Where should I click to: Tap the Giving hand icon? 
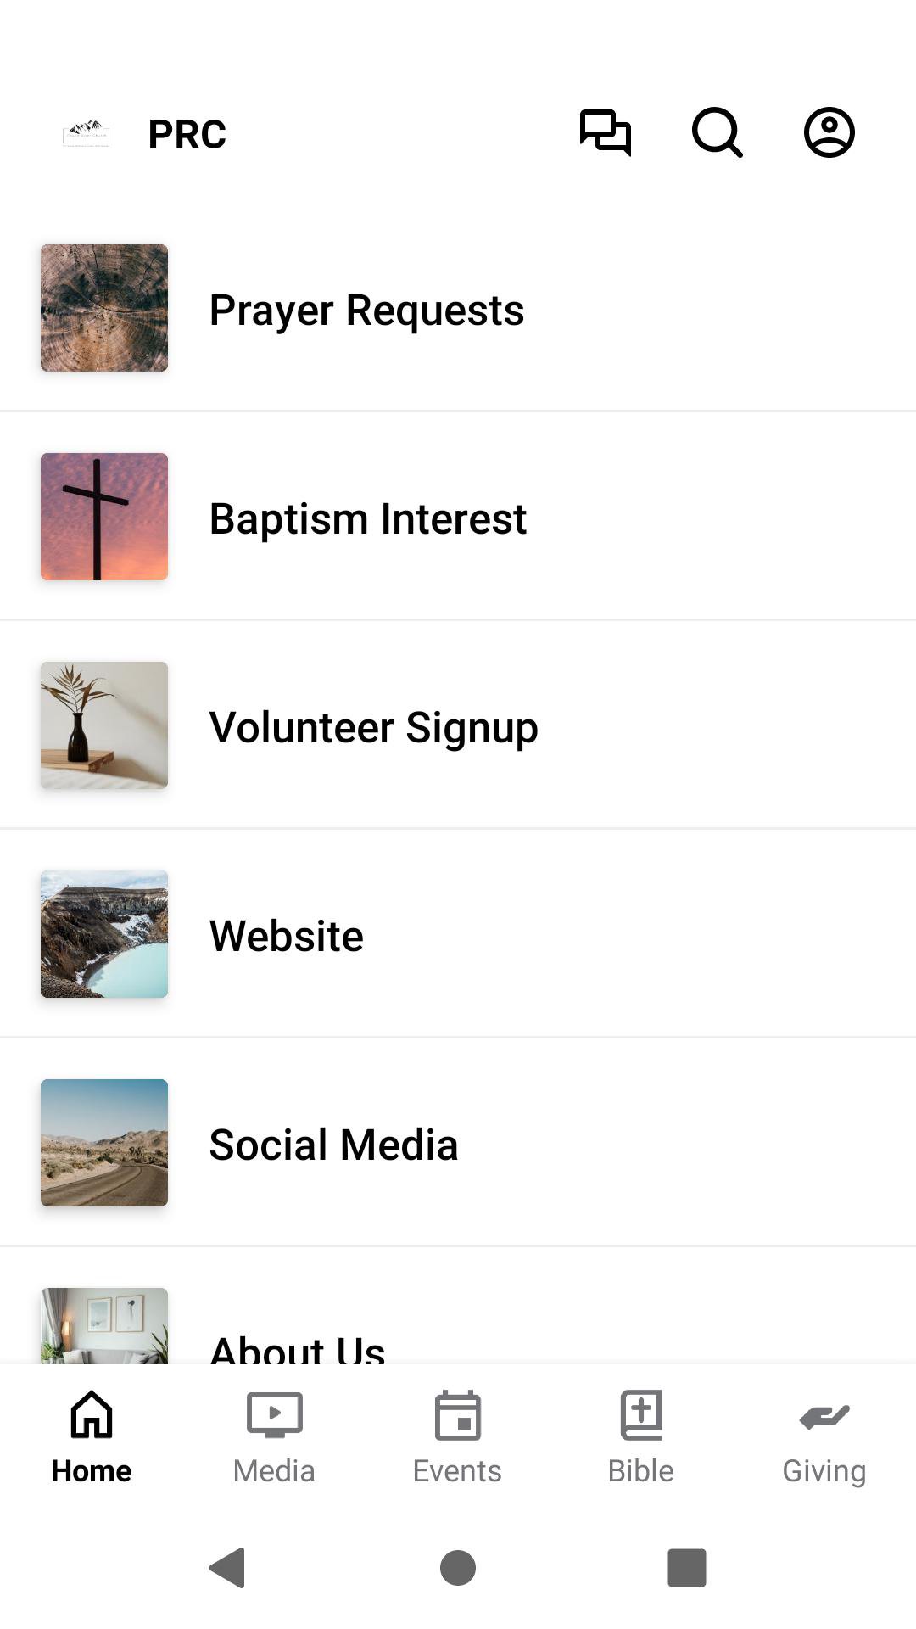[x=824, y=1415]
